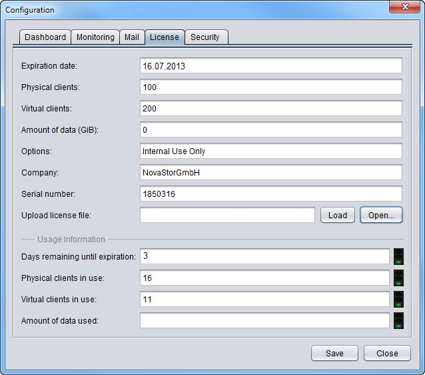Click the Amount of data (GiB) field

tap(270, 129)
